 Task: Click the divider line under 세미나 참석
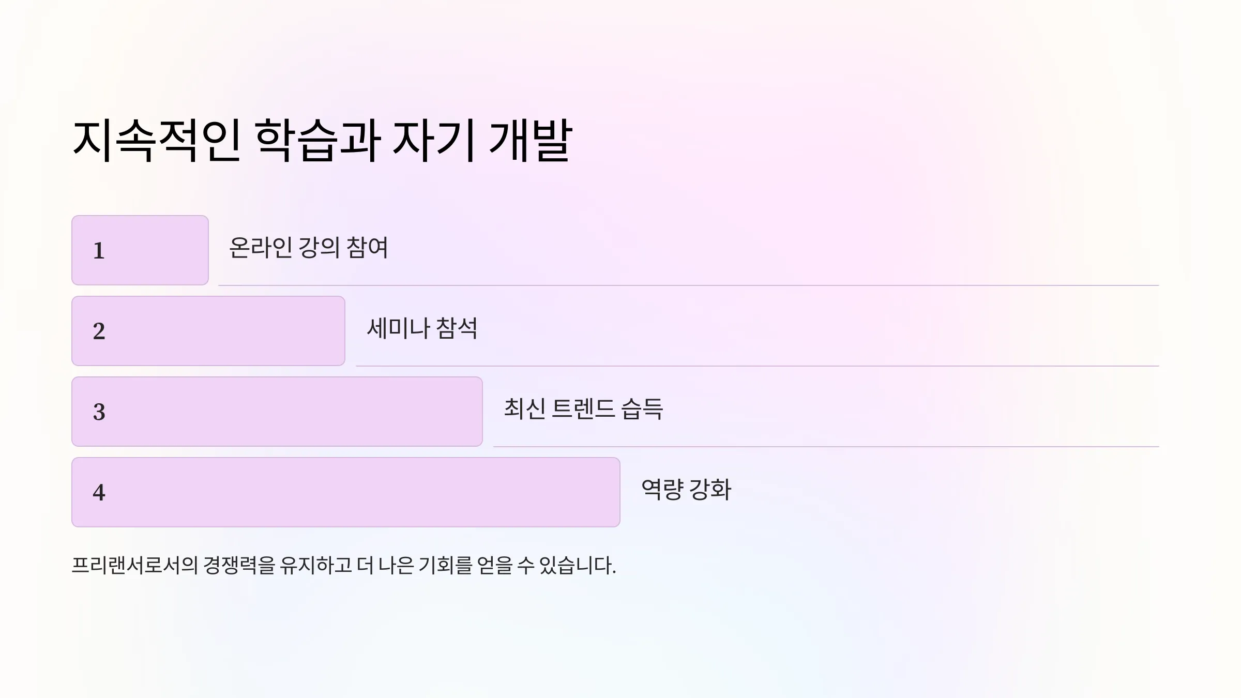pyautogui.click(x=757, y=366)
